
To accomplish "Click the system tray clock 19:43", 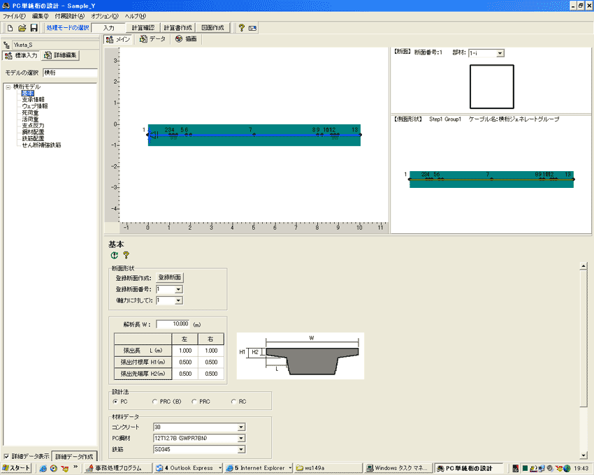I will pyautogui.click(x=581, y=468).
